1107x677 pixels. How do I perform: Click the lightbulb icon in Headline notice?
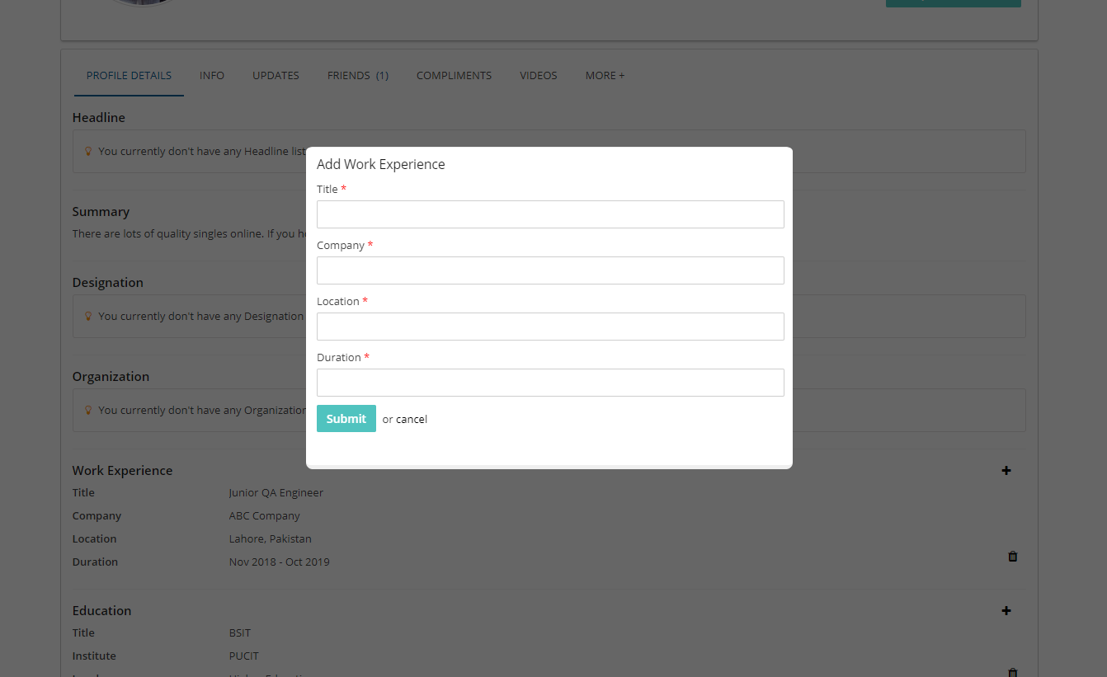88,152
